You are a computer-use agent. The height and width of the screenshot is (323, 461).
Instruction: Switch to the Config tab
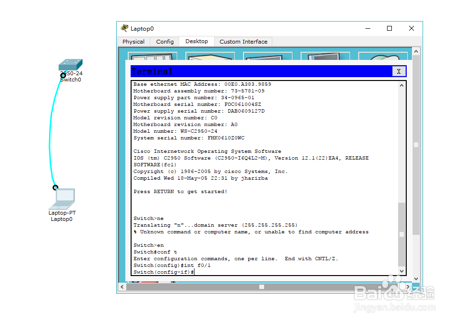point(165,42)
